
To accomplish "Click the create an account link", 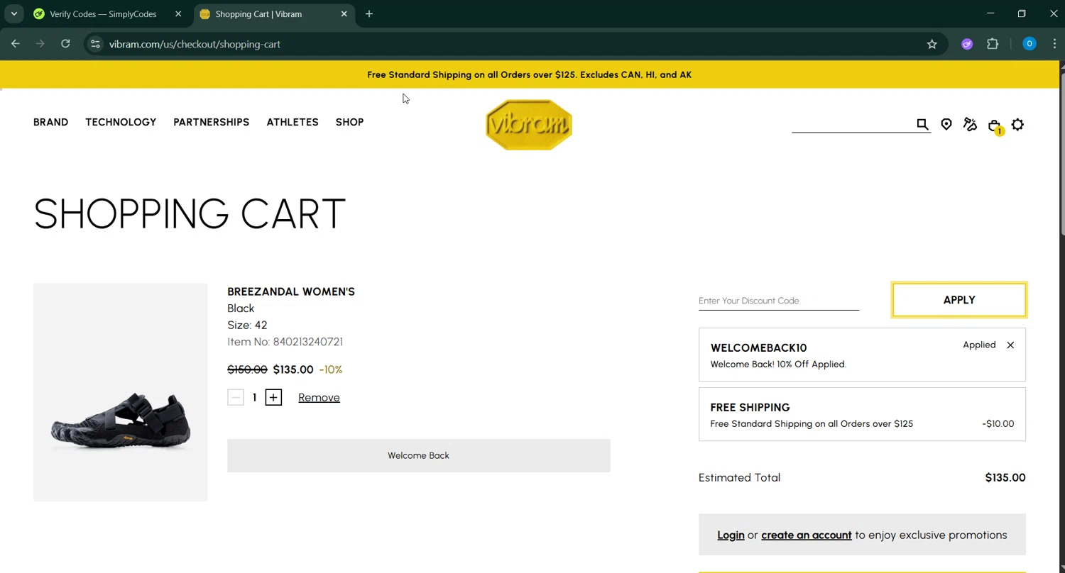I will click(x=807, y=535).
